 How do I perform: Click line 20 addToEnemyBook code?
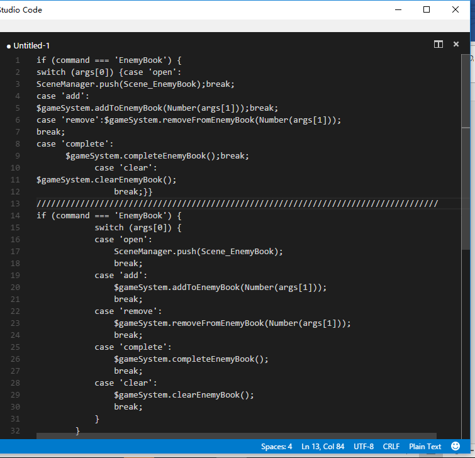220,288
